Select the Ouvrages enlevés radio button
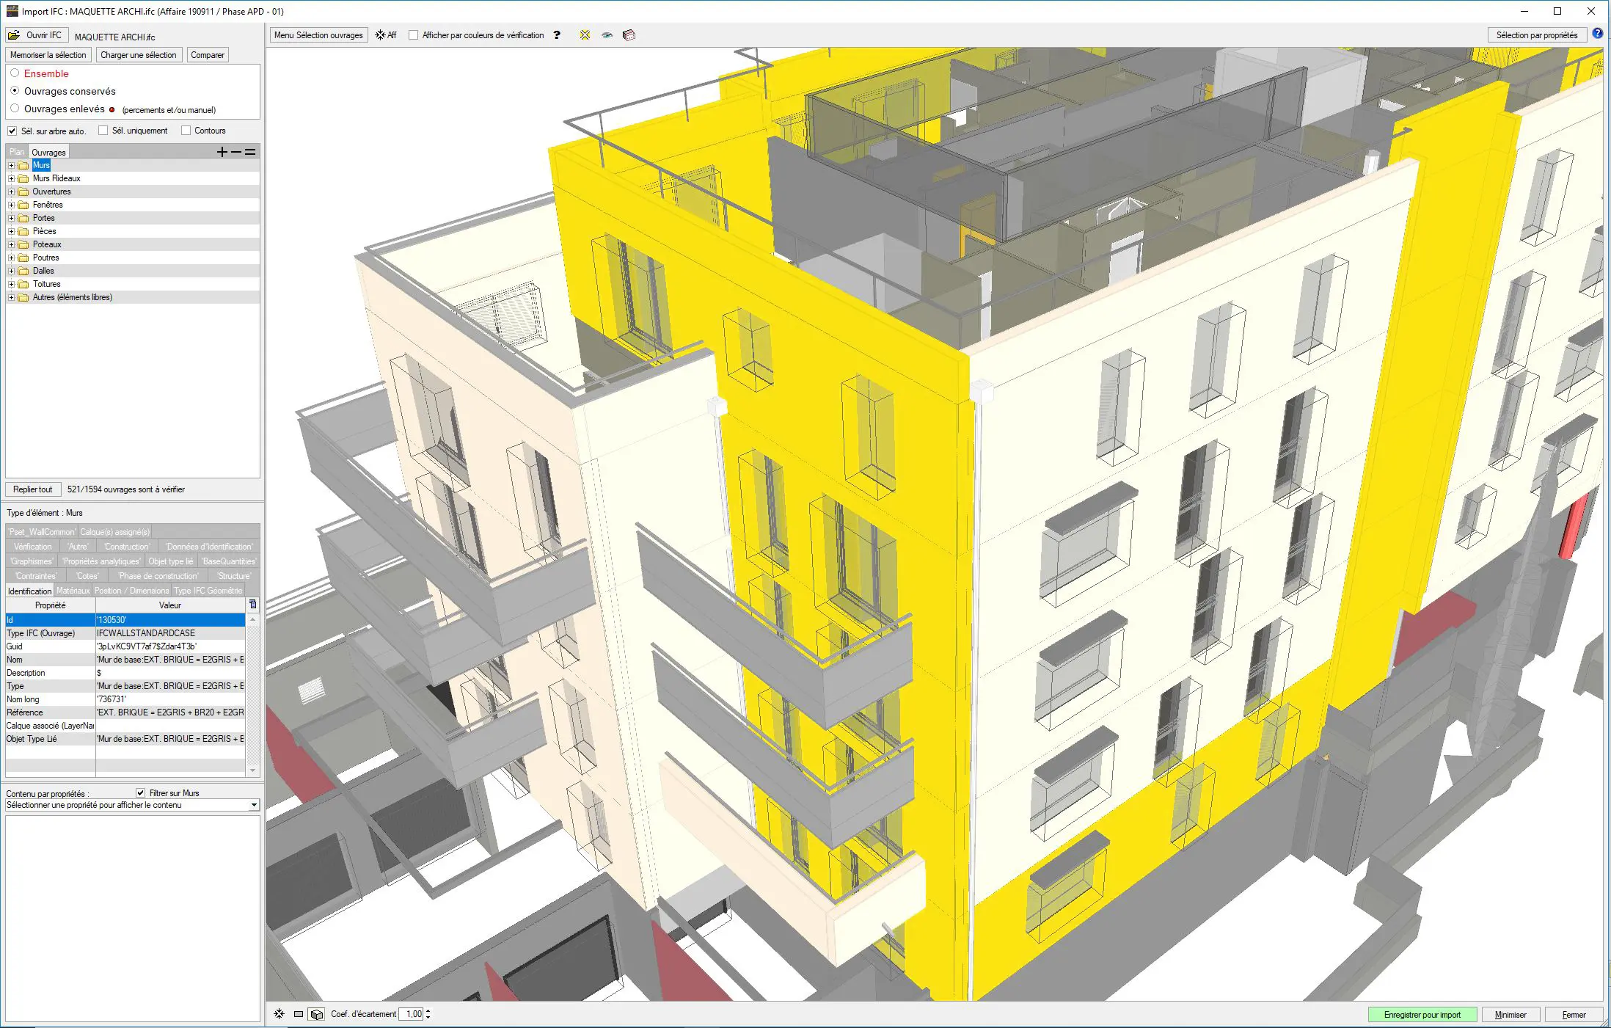Image resolution: width=1611 pixels, height=1028 pixels. (x=15, y=109)
